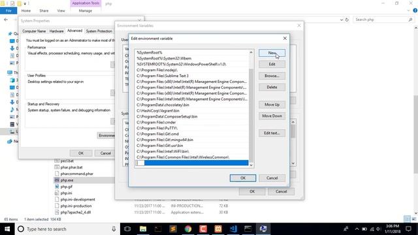Select pharcommand.phar in the file list
418x235 pixels.
pos(77,174)
